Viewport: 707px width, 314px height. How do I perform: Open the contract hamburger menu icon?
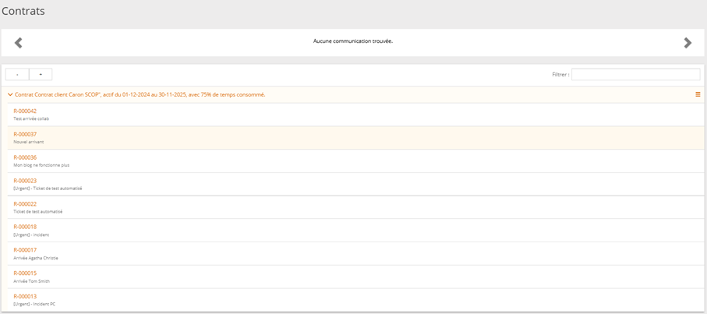pyautogui.click(x=698, y=94)
